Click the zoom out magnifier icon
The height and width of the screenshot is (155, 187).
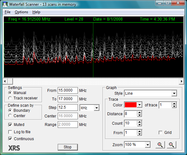tap(171, 145)
